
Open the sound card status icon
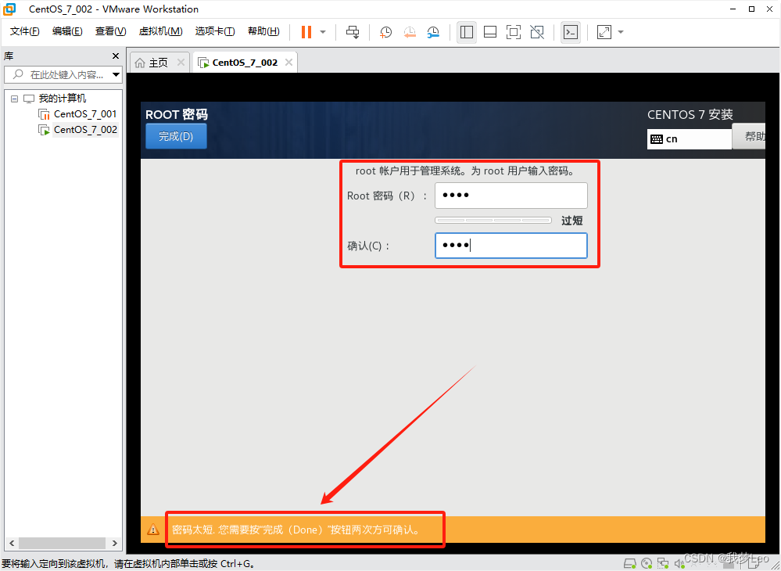point(679,563)
